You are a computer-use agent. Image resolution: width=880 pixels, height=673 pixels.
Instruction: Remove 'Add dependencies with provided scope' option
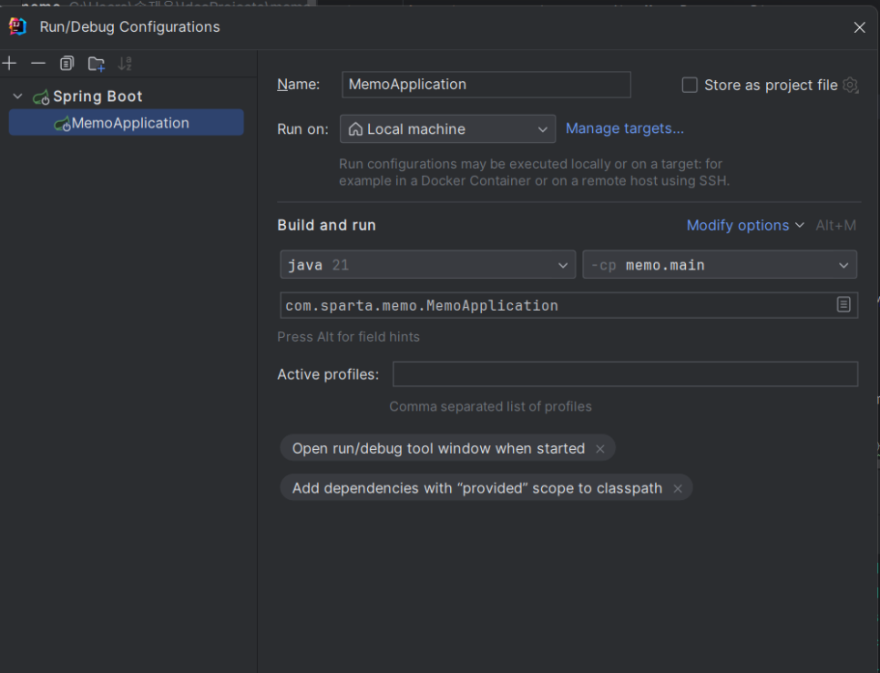tap(678, 488)
